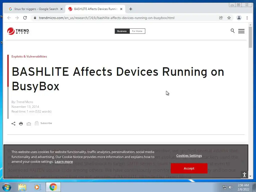Viewport: 256px width, 192px height.
Task: Click the BASHLITE article headline
Action: (118, 79)
